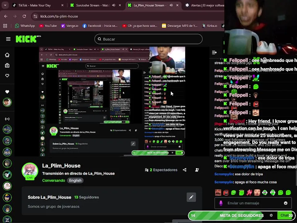The image size is (297, 223).
Task: Open the Oh ¿a que hora sale bookmark
Action: [140, 26]
